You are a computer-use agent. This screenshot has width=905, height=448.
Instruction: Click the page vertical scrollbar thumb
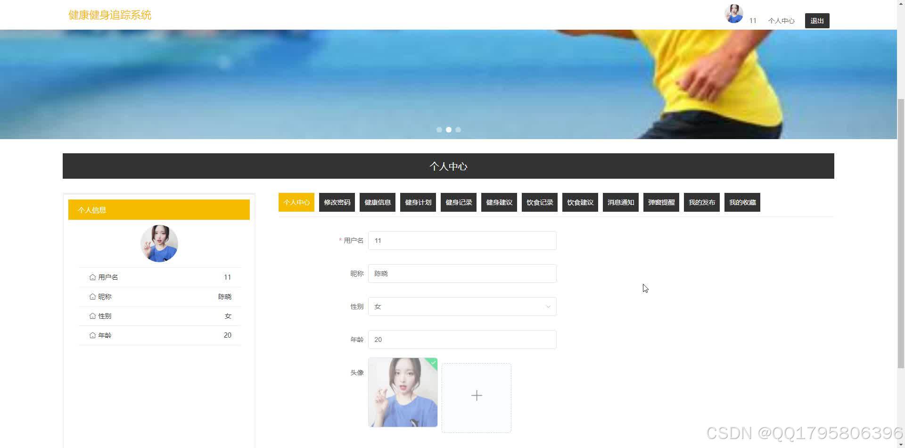(901, 233)
